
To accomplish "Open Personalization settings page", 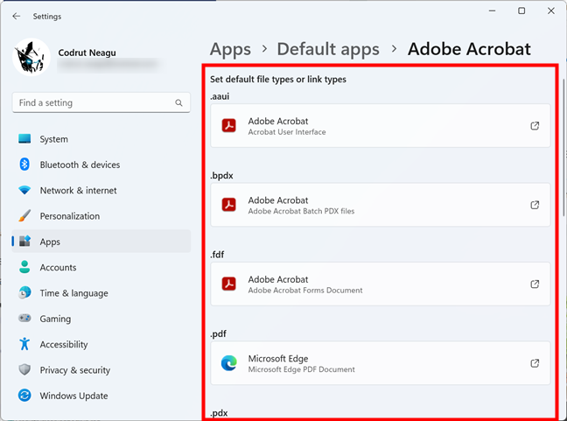I will point(69,216).
